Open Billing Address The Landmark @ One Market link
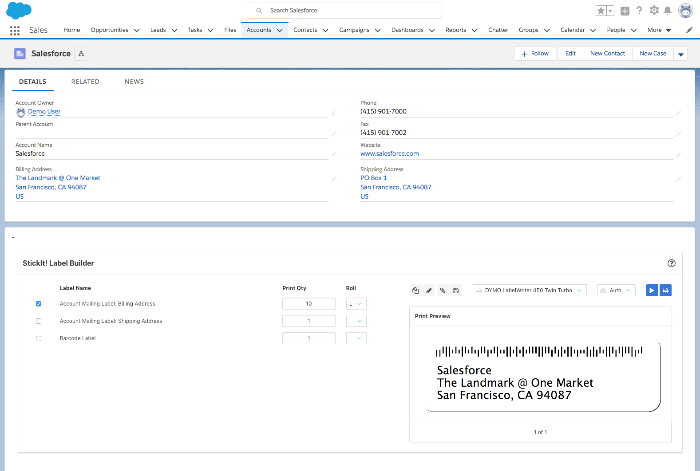 [58, 178]
